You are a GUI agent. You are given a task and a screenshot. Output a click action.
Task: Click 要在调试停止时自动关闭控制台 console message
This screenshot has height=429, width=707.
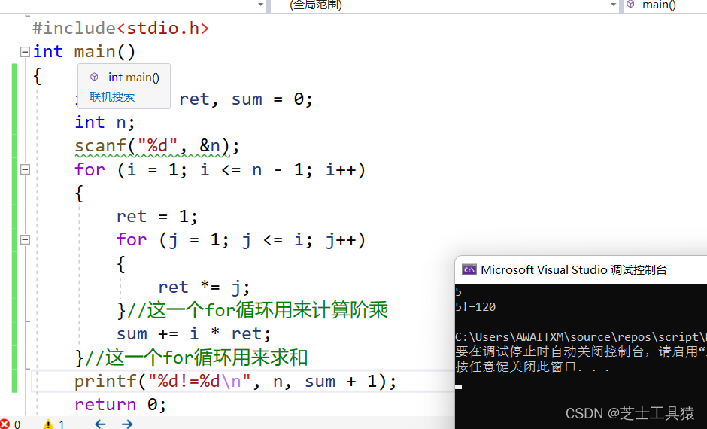click(581, 351)
